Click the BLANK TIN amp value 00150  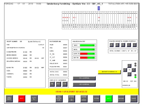(37, 68)
